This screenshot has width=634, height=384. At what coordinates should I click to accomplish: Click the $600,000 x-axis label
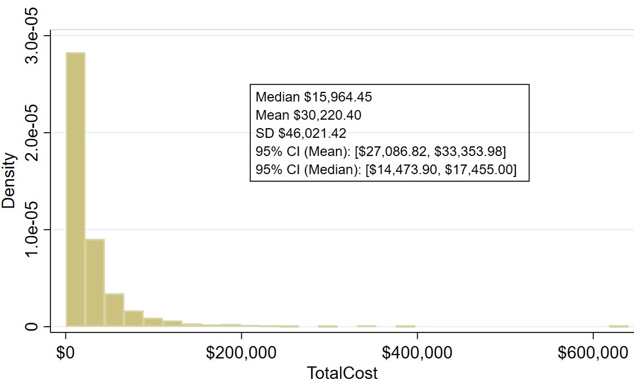593,353
